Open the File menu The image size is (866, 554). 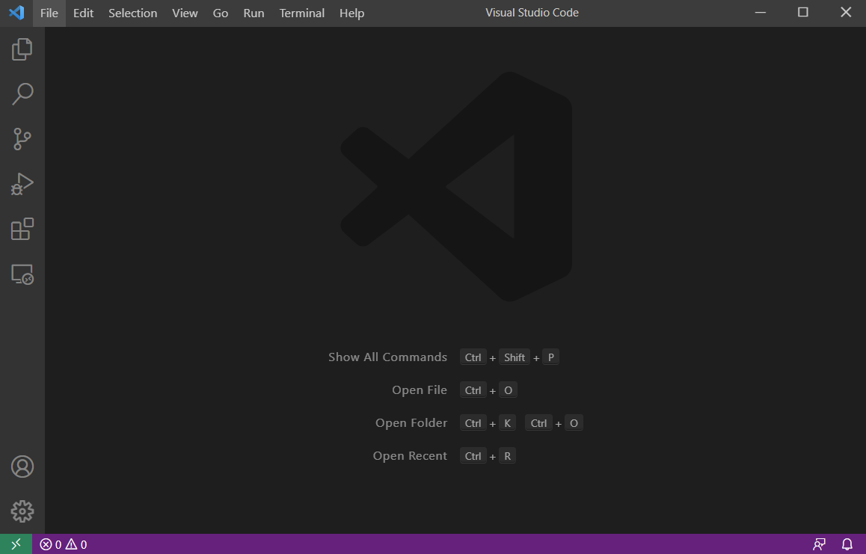(48, 13)
